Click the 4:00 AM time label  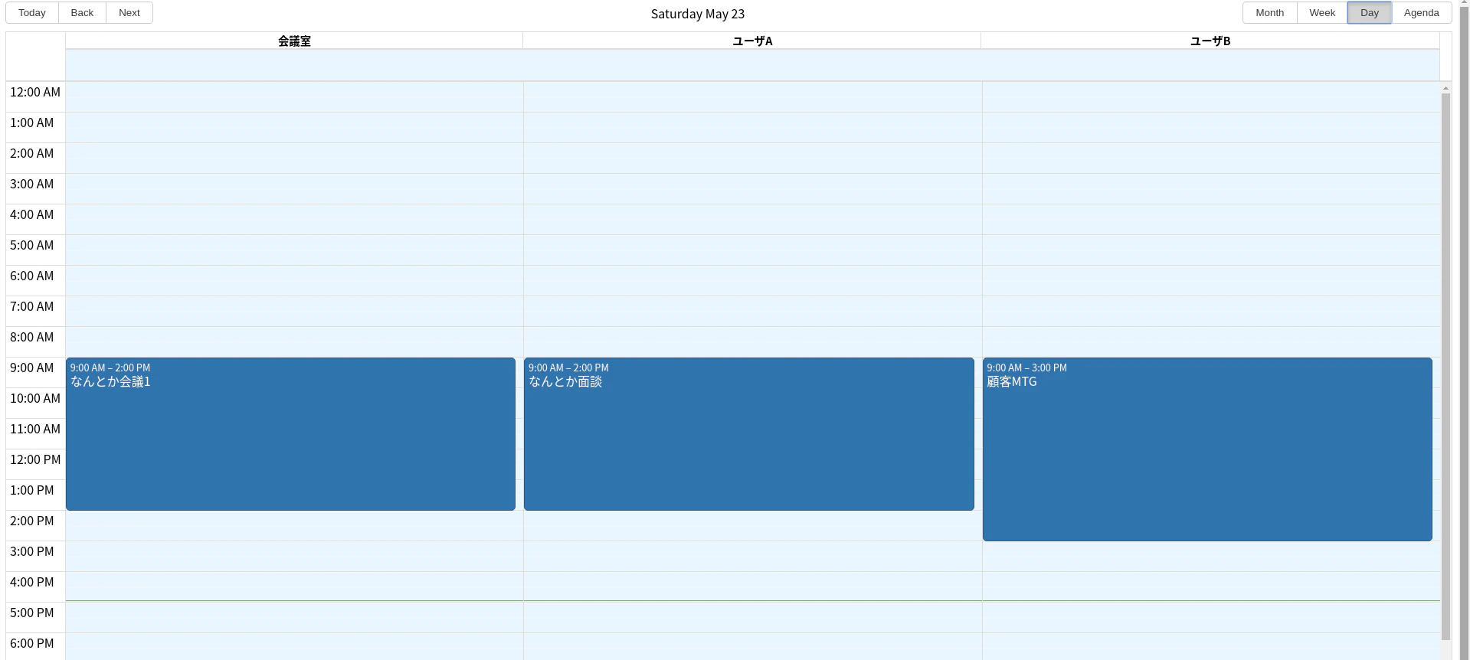tap(32, 215)
